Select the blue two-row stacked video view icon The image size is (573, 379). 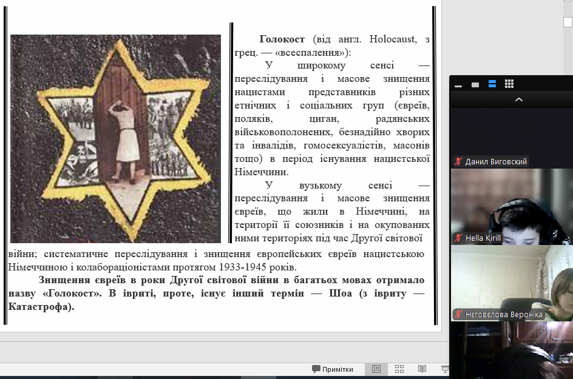tap(492, 84)
